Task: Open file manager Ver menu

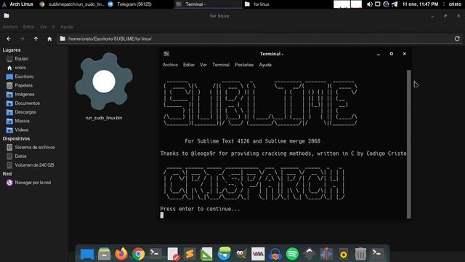Action: pos(44,27)
